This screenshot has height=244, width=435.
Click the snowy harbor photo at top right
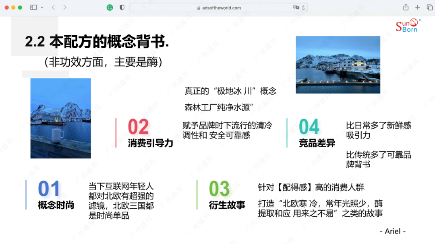pos(338,65)
